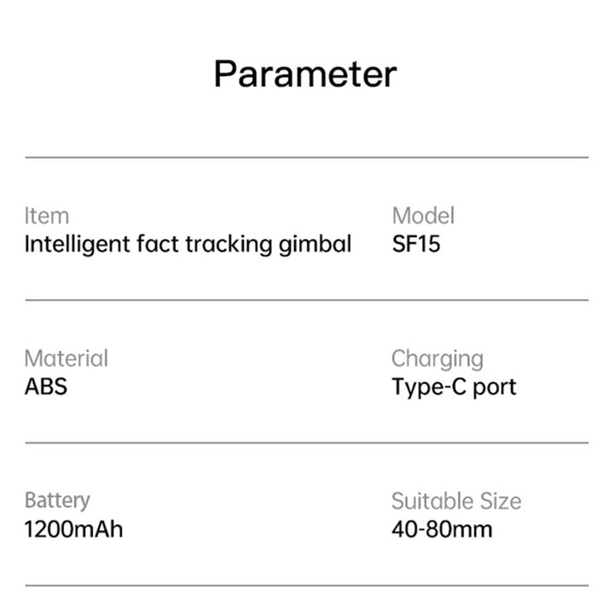Click the Model label

(x=423, y=216)
